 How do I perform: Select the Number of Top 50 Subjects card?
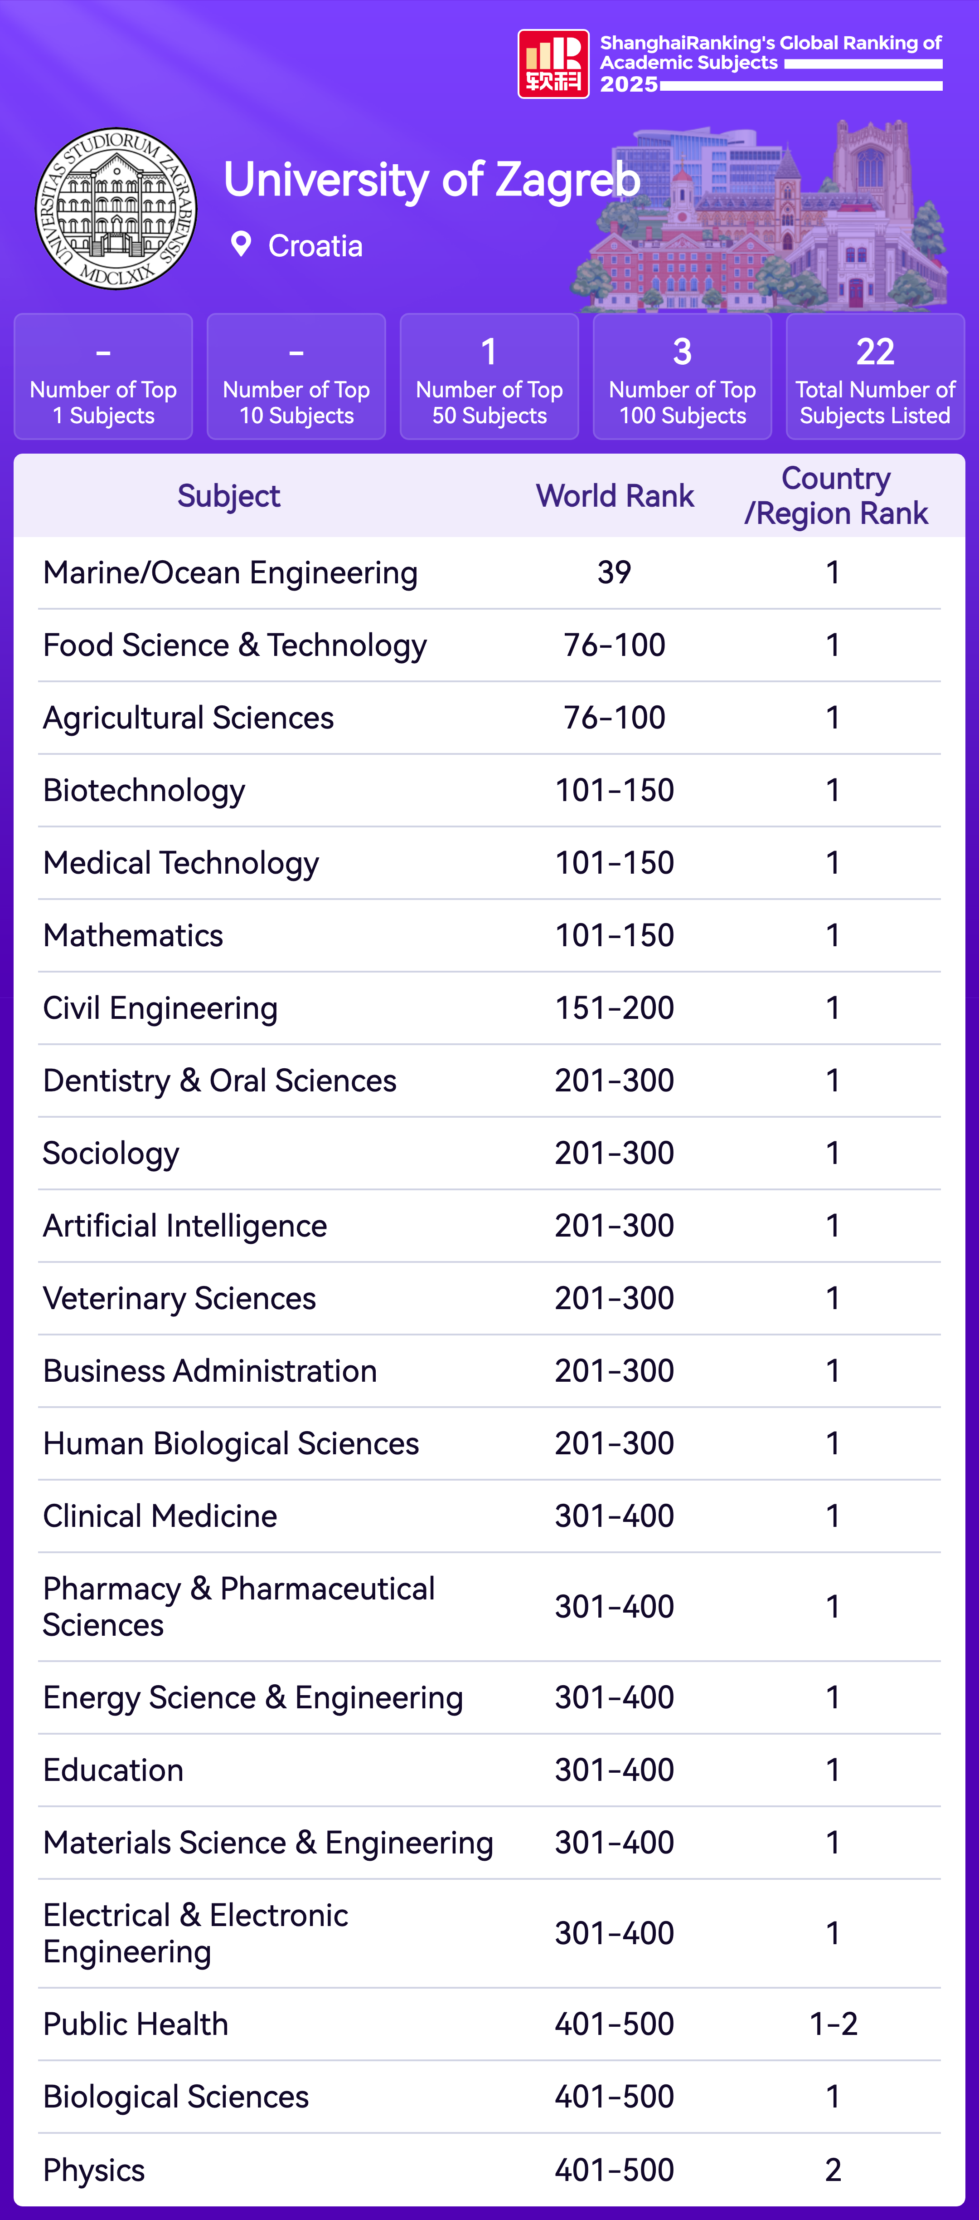click(x=489, y=377)
